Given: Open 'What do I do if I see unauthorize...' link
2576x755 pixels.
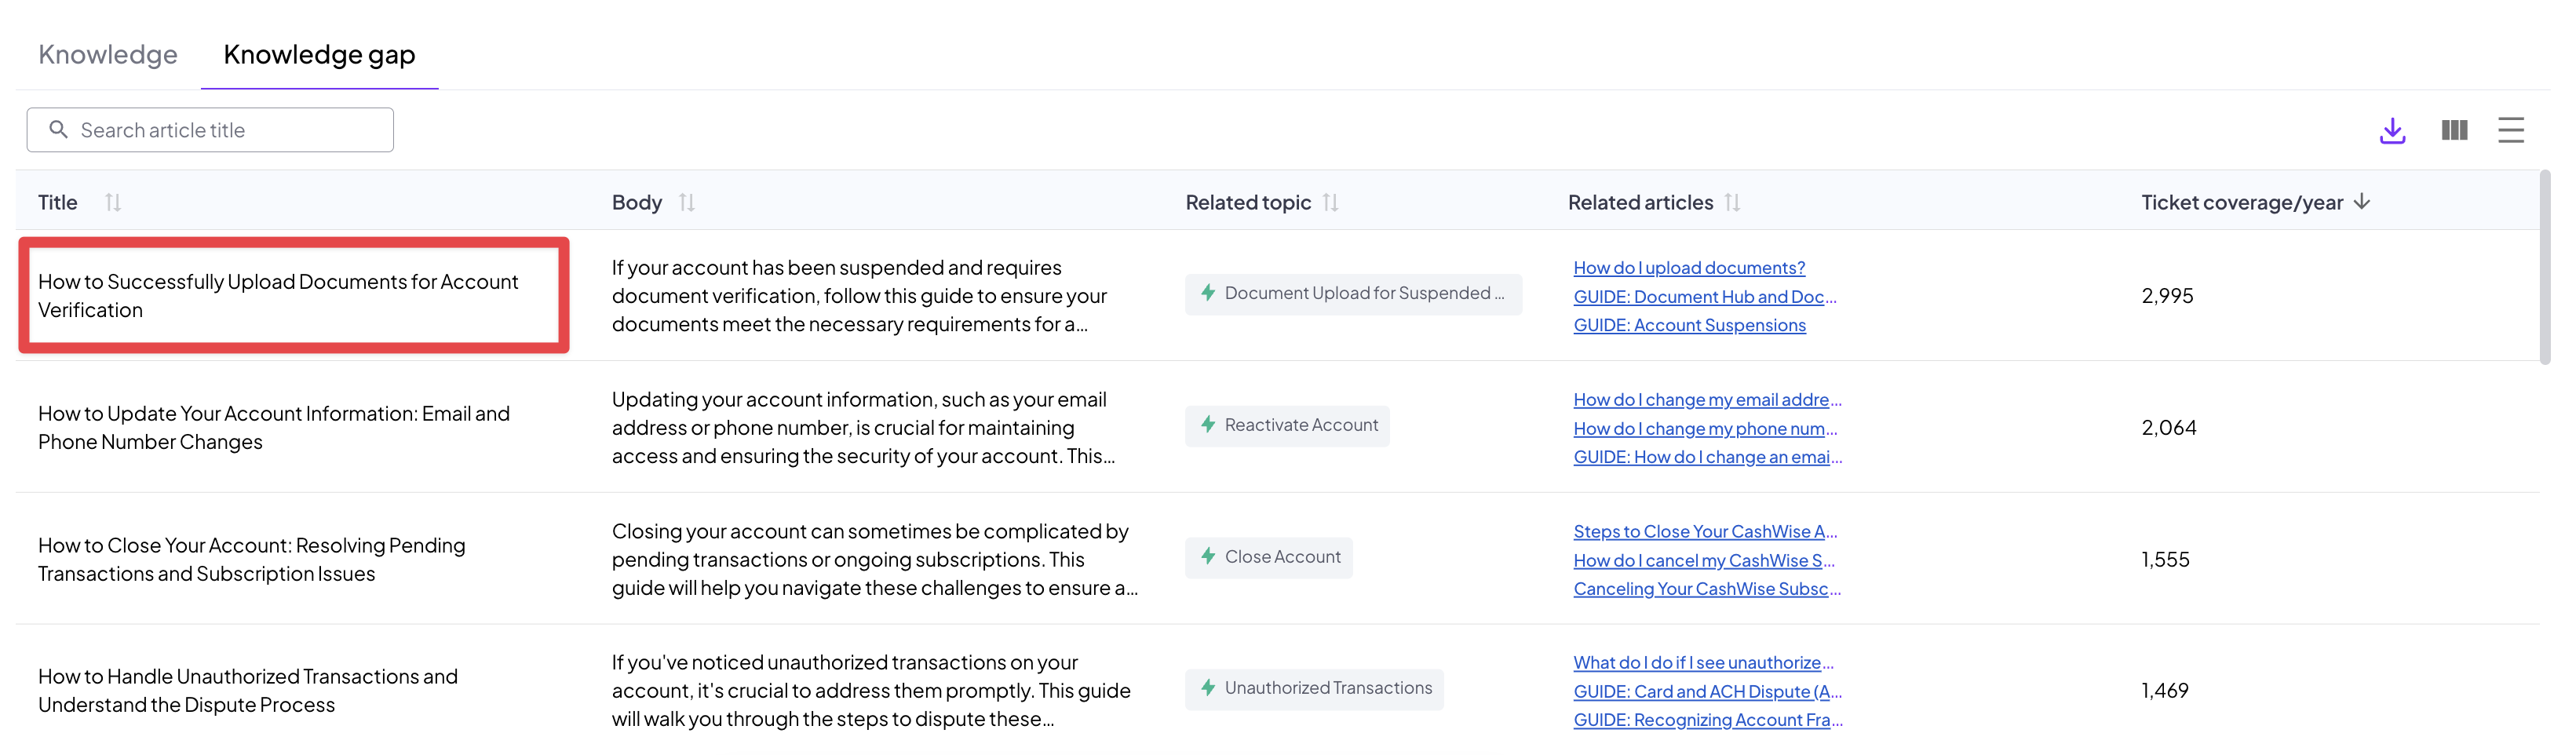Looking at the screenshot, I should (1703, 663).
